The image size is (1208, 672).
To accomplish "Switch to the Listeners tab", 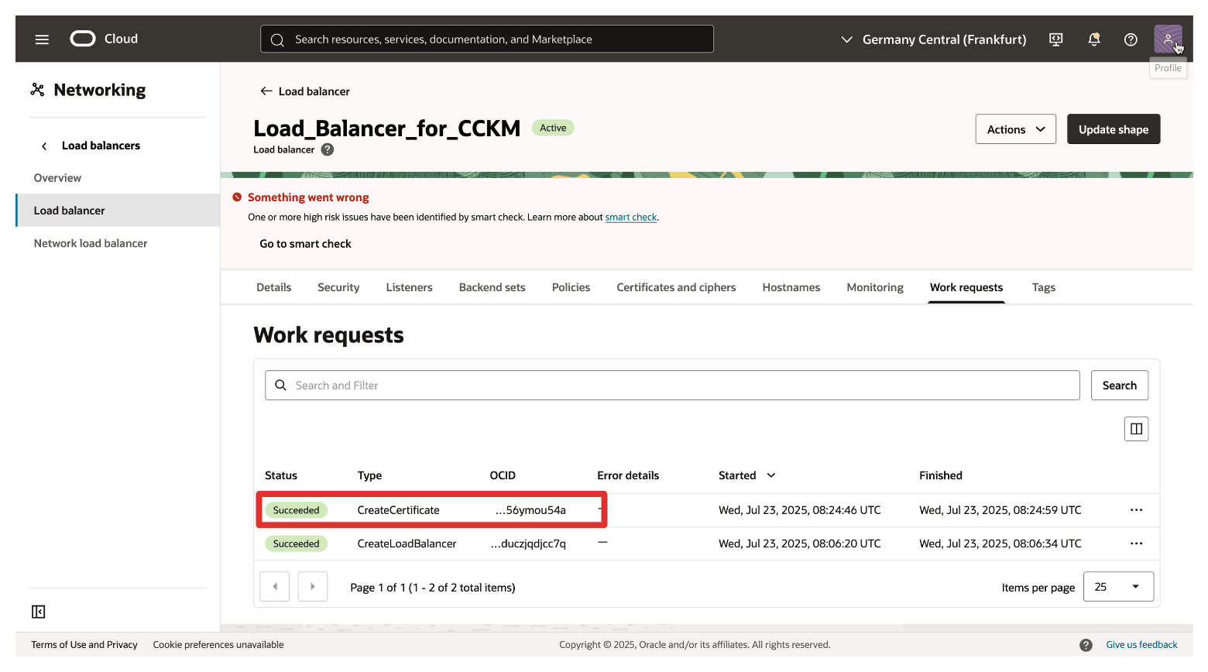I will click(x=409, y=287).
